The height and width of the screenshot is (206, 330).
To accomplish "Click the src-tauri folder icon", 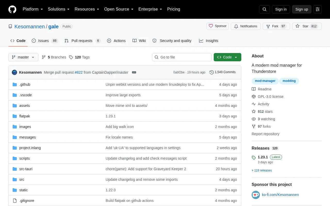I will pos(15,169).
